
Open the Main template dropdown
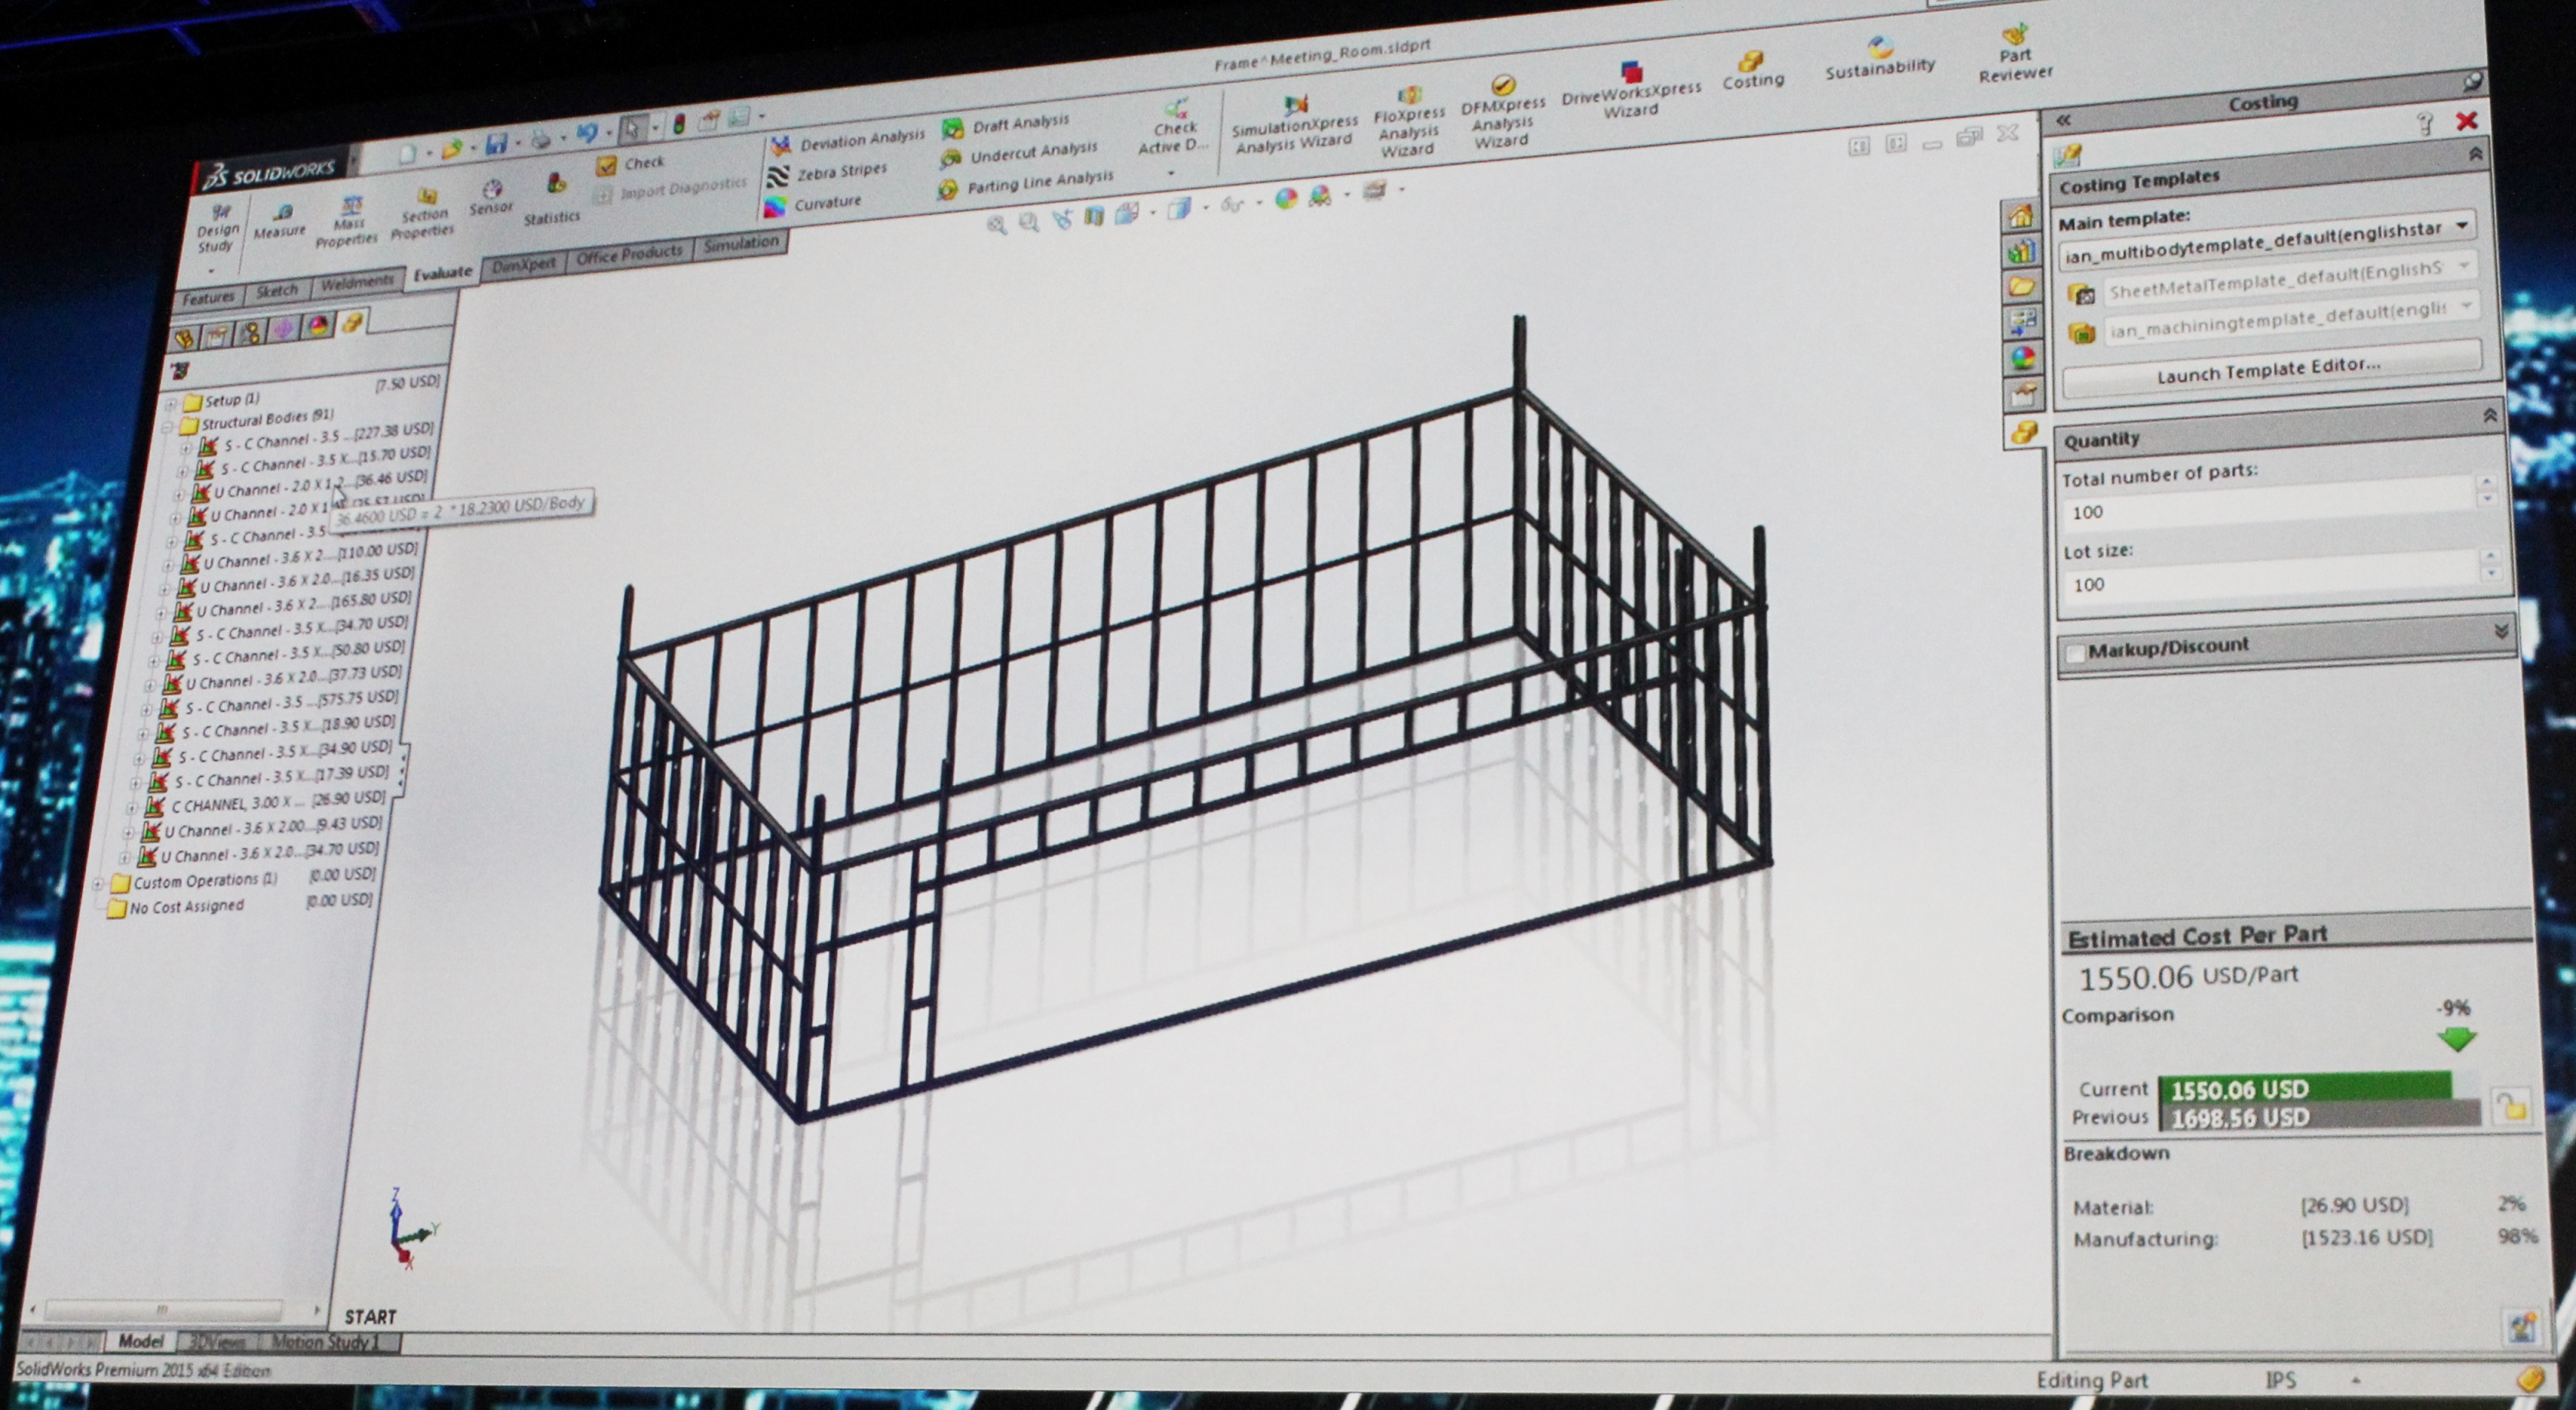click(x=2462, y=225)
